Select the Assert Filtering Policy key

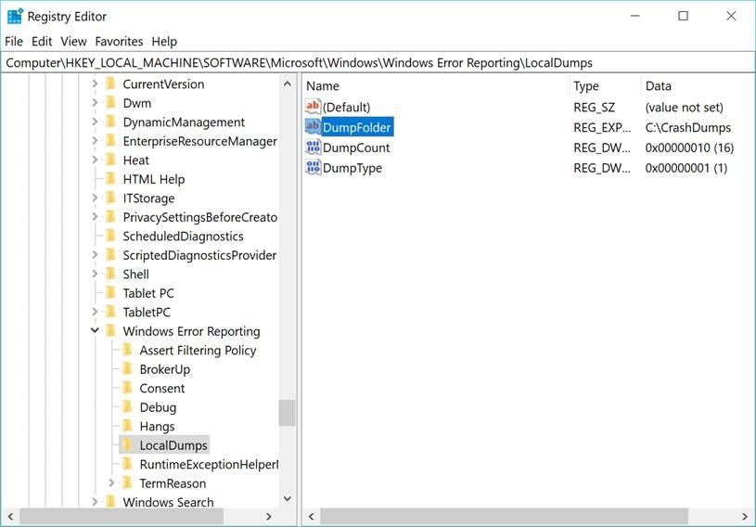click(x=198, y=350)
